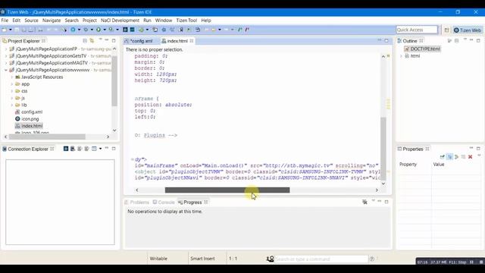Open the Source menu

tap(31, 20)
